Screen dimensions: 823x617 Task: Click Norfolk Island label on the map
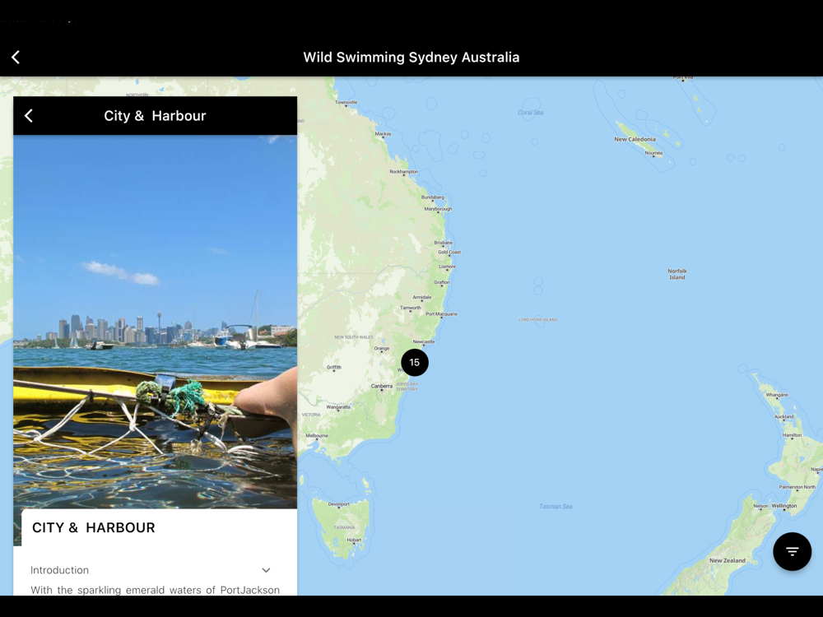(677, 274)
